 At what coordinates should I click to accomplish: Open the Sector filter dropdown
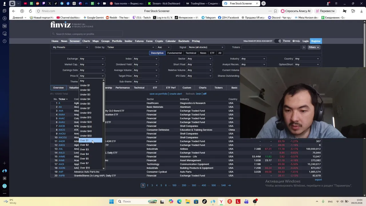(x=199, y=59)
